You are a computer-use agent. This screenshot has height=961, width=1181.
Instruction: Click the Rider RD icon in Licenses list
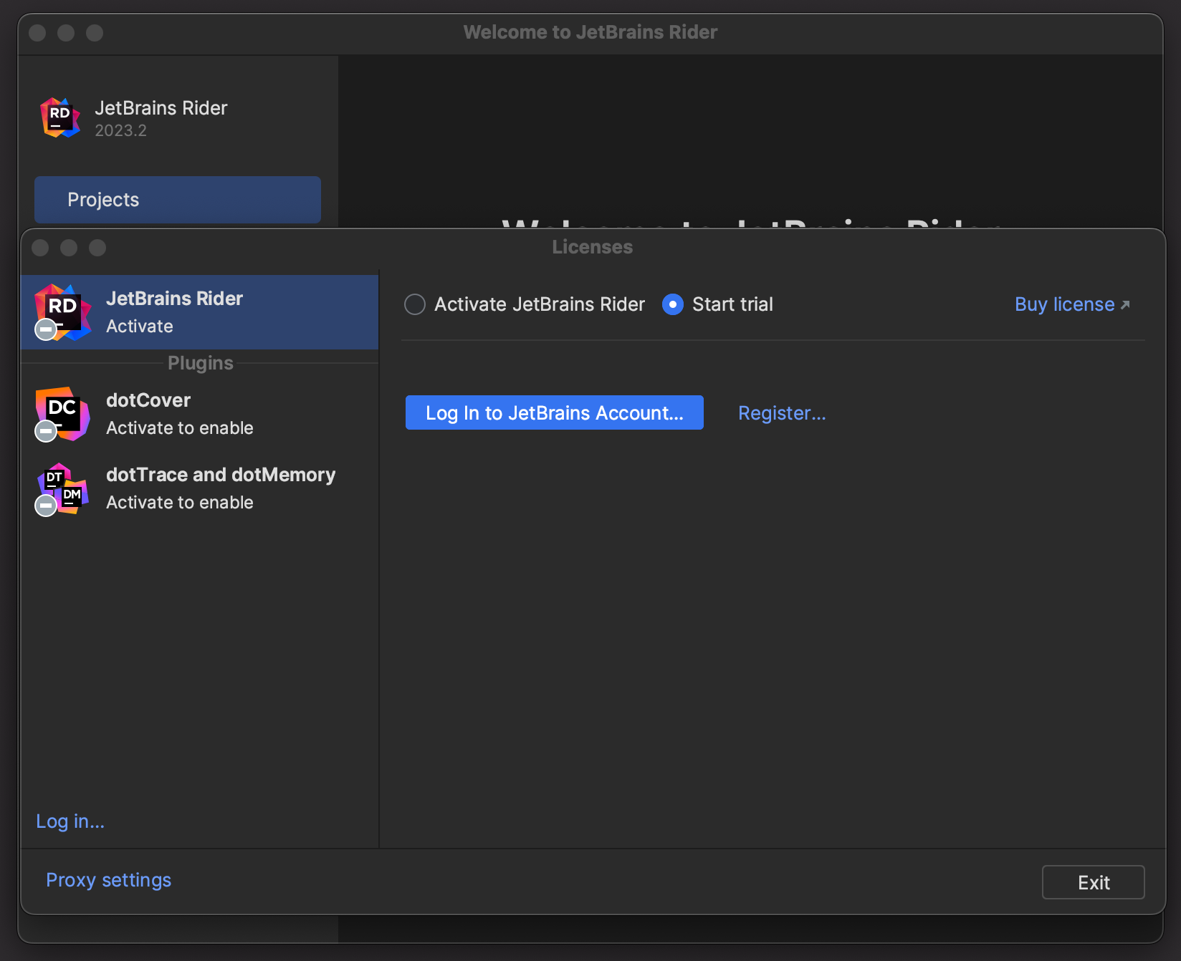[x=63, y=312]
